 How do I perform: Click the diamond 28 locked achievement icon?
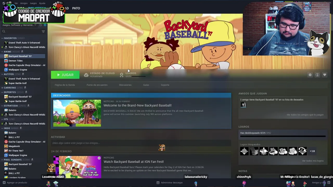click(x=244, y=151)
